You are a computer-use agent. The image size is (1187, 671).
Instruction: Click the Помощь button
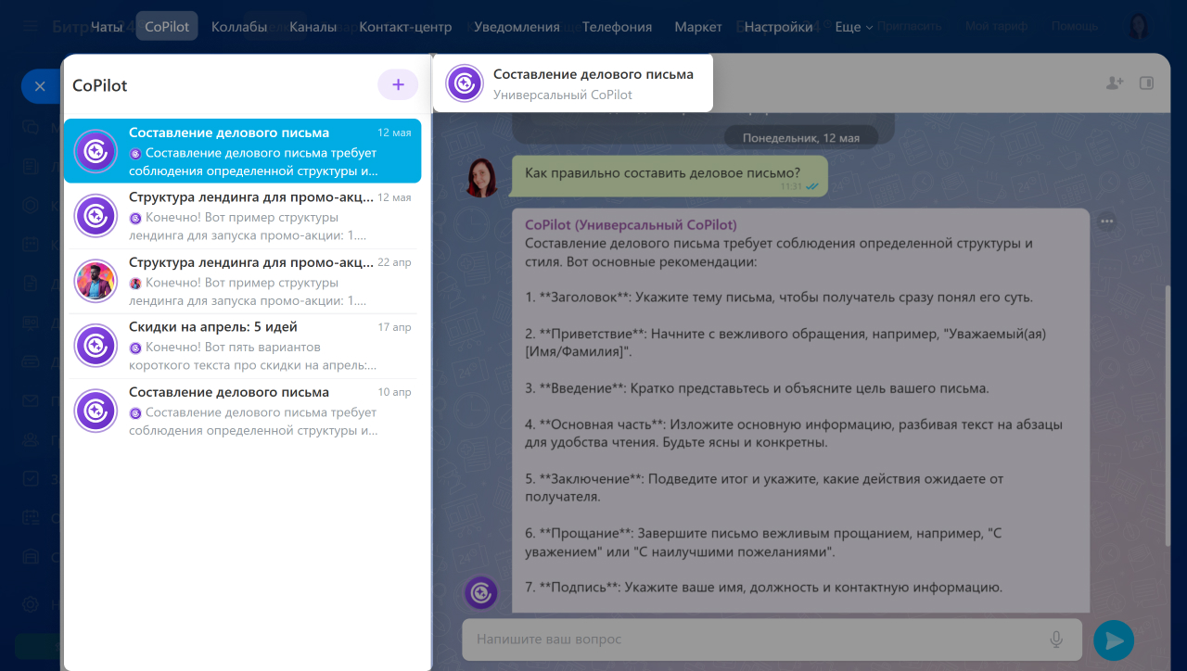[1075, 27]
